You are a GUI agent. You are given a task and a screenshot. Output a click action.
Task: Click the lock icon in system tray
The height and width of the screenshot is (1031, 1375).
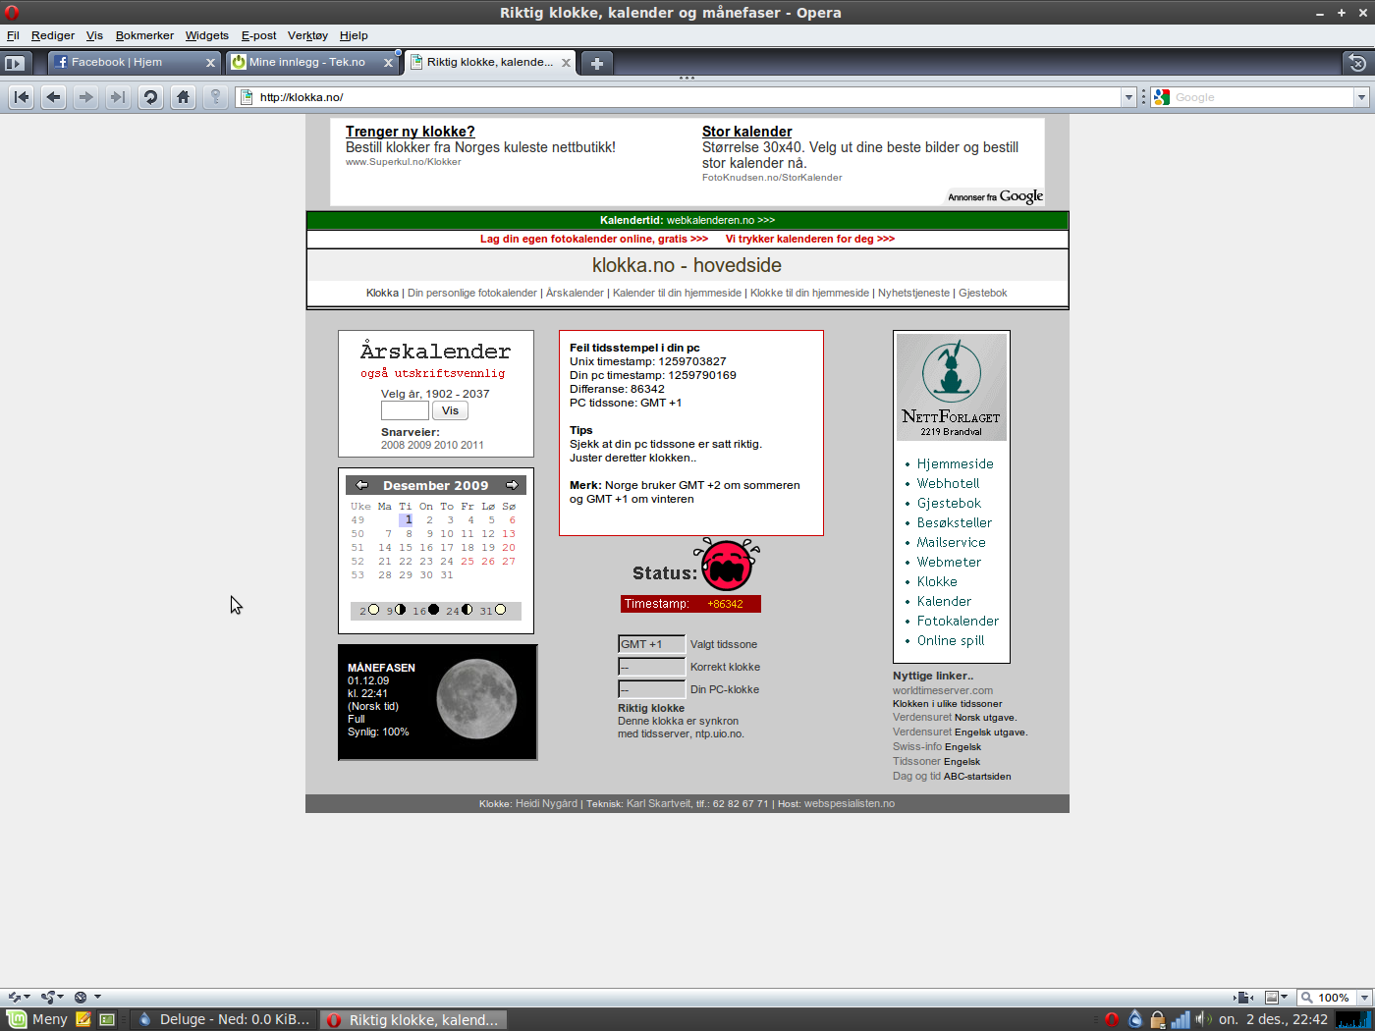point(1158,1019)
